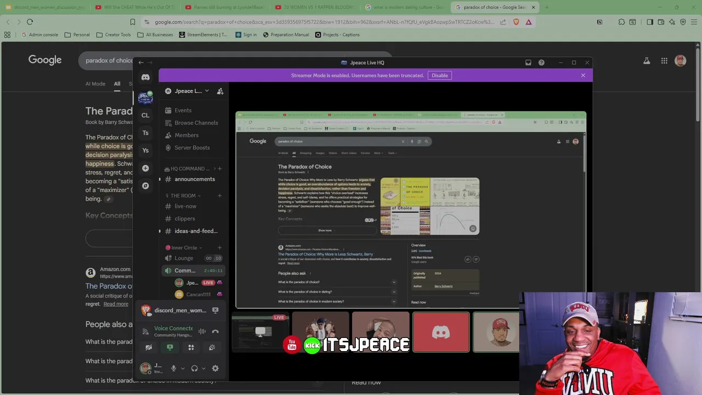Add channel to Inner Circle category

(x=219, y=247)
